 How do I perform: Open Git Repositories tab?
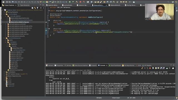tap(128, 66)
